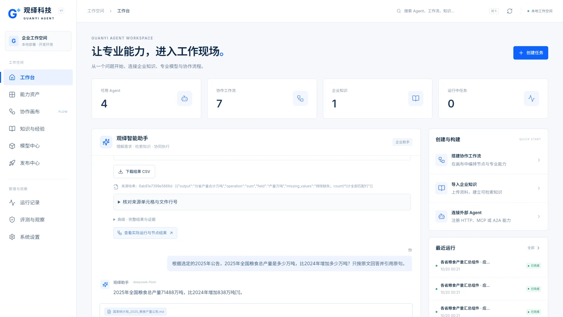Click the workflow icon beside 搭建协作工作流
The height and width of the screenshot is (317, 563).
click(442, 160)
